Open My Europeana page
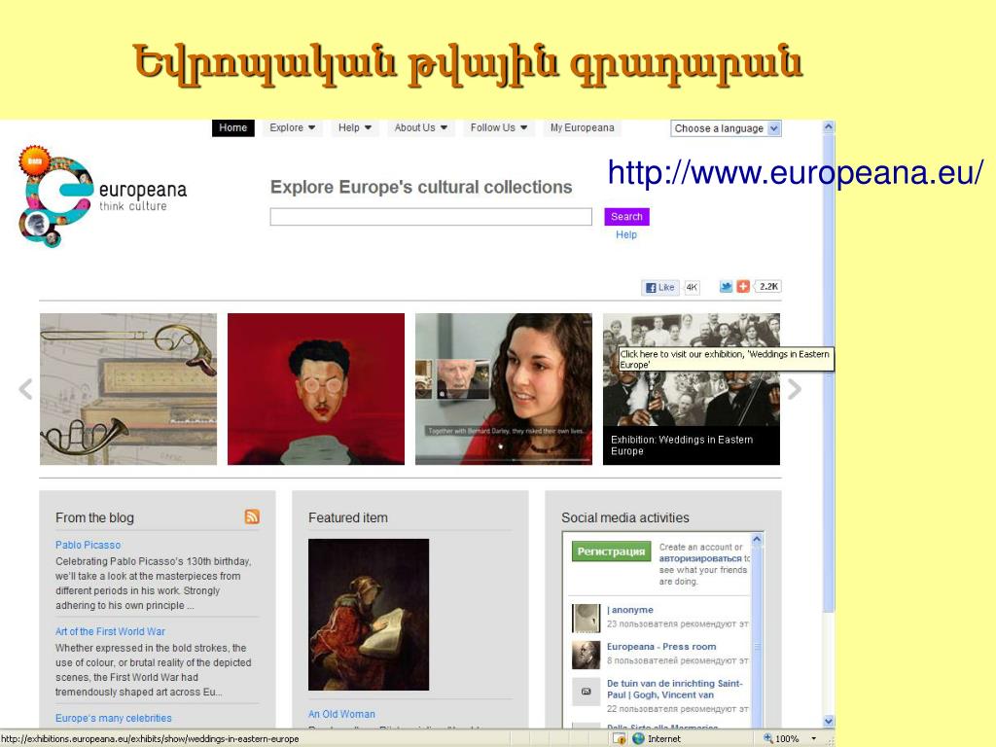 point(582,127)
